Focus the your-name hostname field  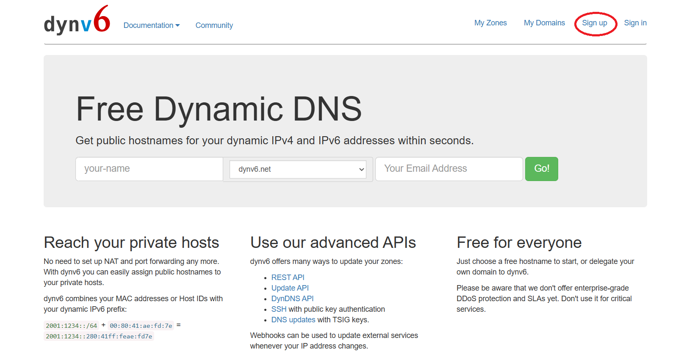tap(149, 169)
